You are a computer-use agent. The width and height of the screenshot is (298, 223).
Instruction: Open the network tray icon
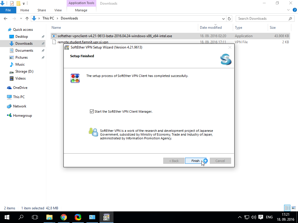click(x=247, y=217)
